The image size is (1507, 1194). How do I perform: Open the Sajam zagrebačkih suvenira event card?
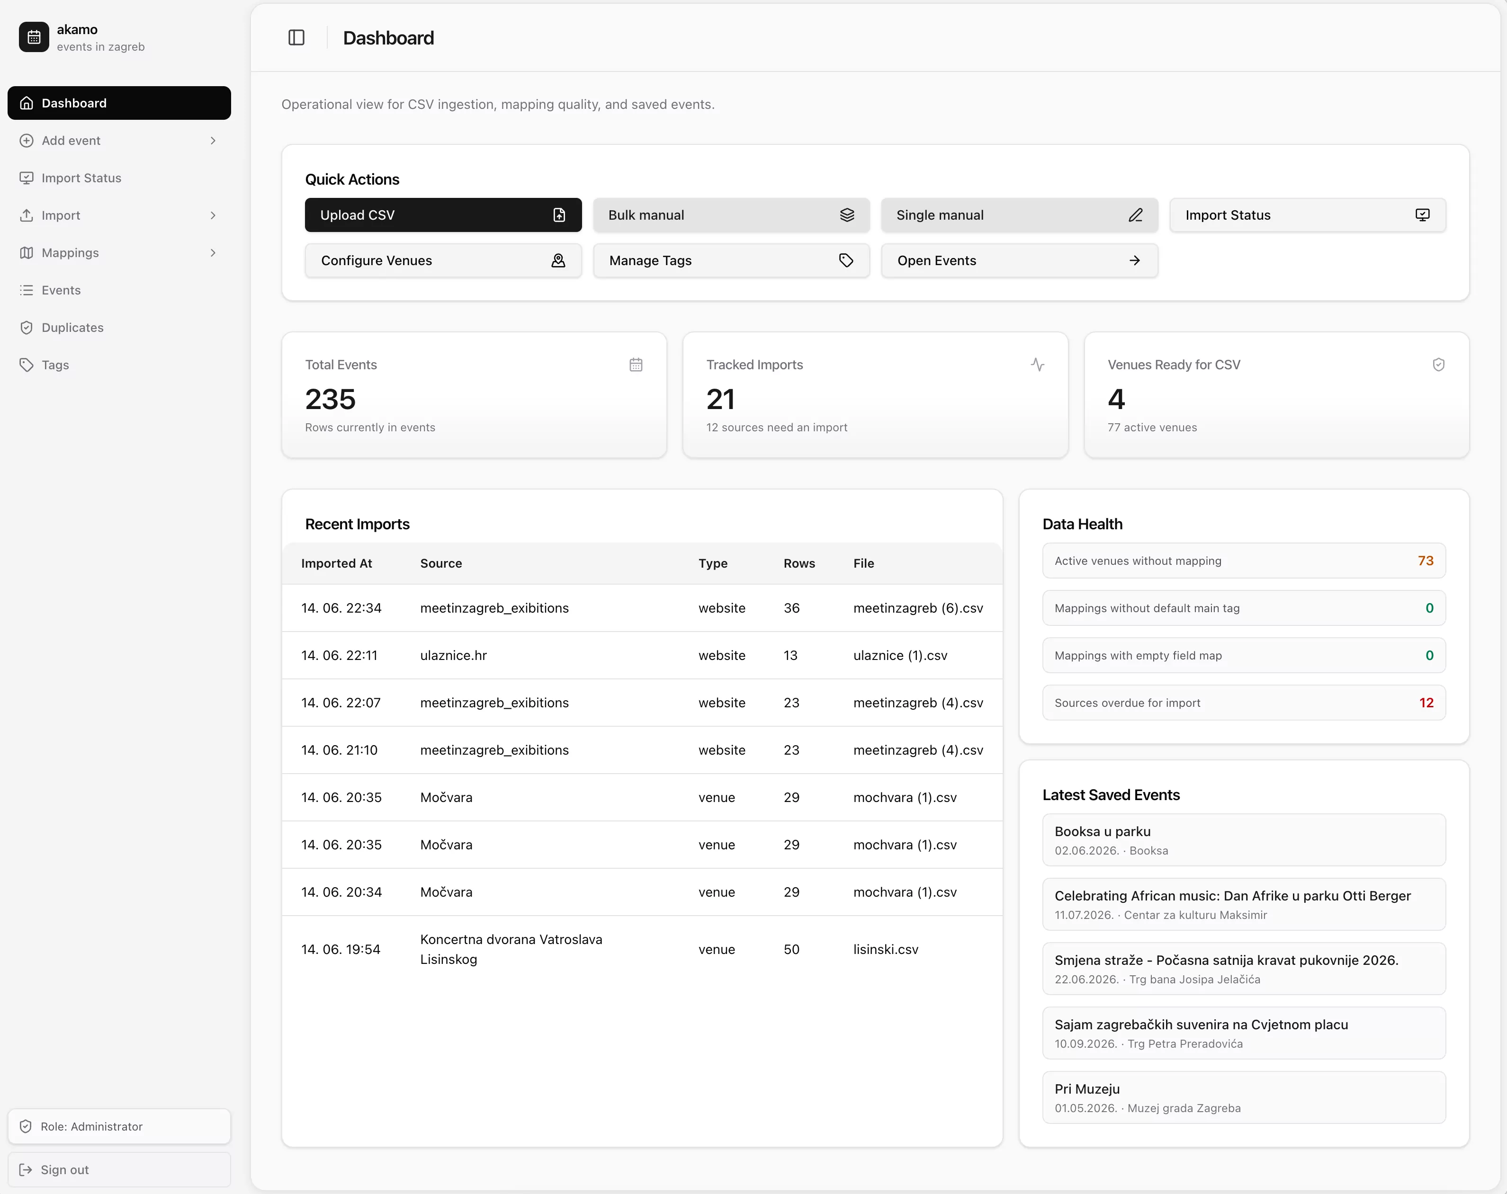click(x=1244, y=1034)
